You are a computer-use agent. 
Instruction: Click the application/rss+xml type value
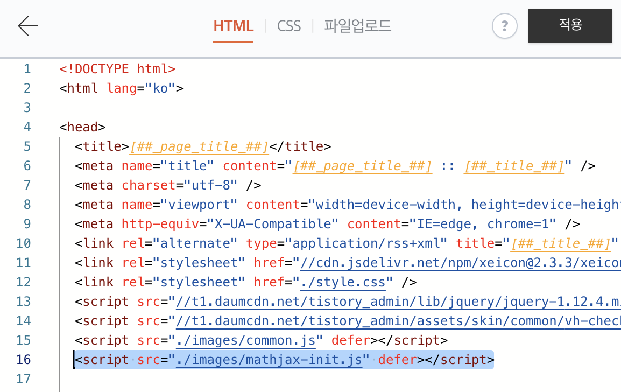pos(366,243)
